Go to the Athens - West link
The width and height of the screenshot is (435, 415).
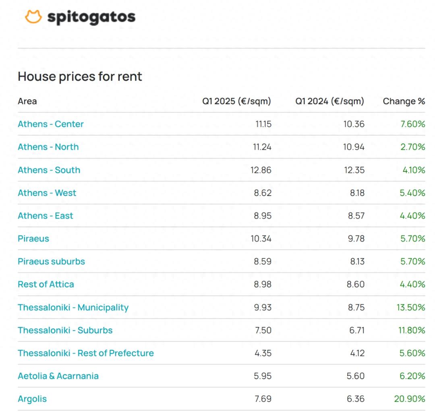click(47, 193)
